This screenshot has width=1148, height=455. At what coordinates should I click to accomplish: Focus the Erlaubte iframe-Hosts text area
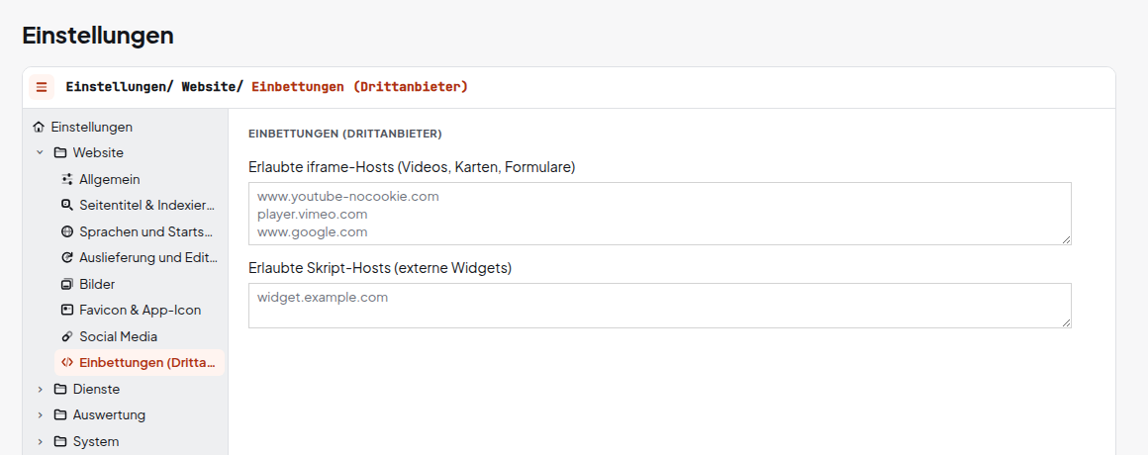(660, 214)
